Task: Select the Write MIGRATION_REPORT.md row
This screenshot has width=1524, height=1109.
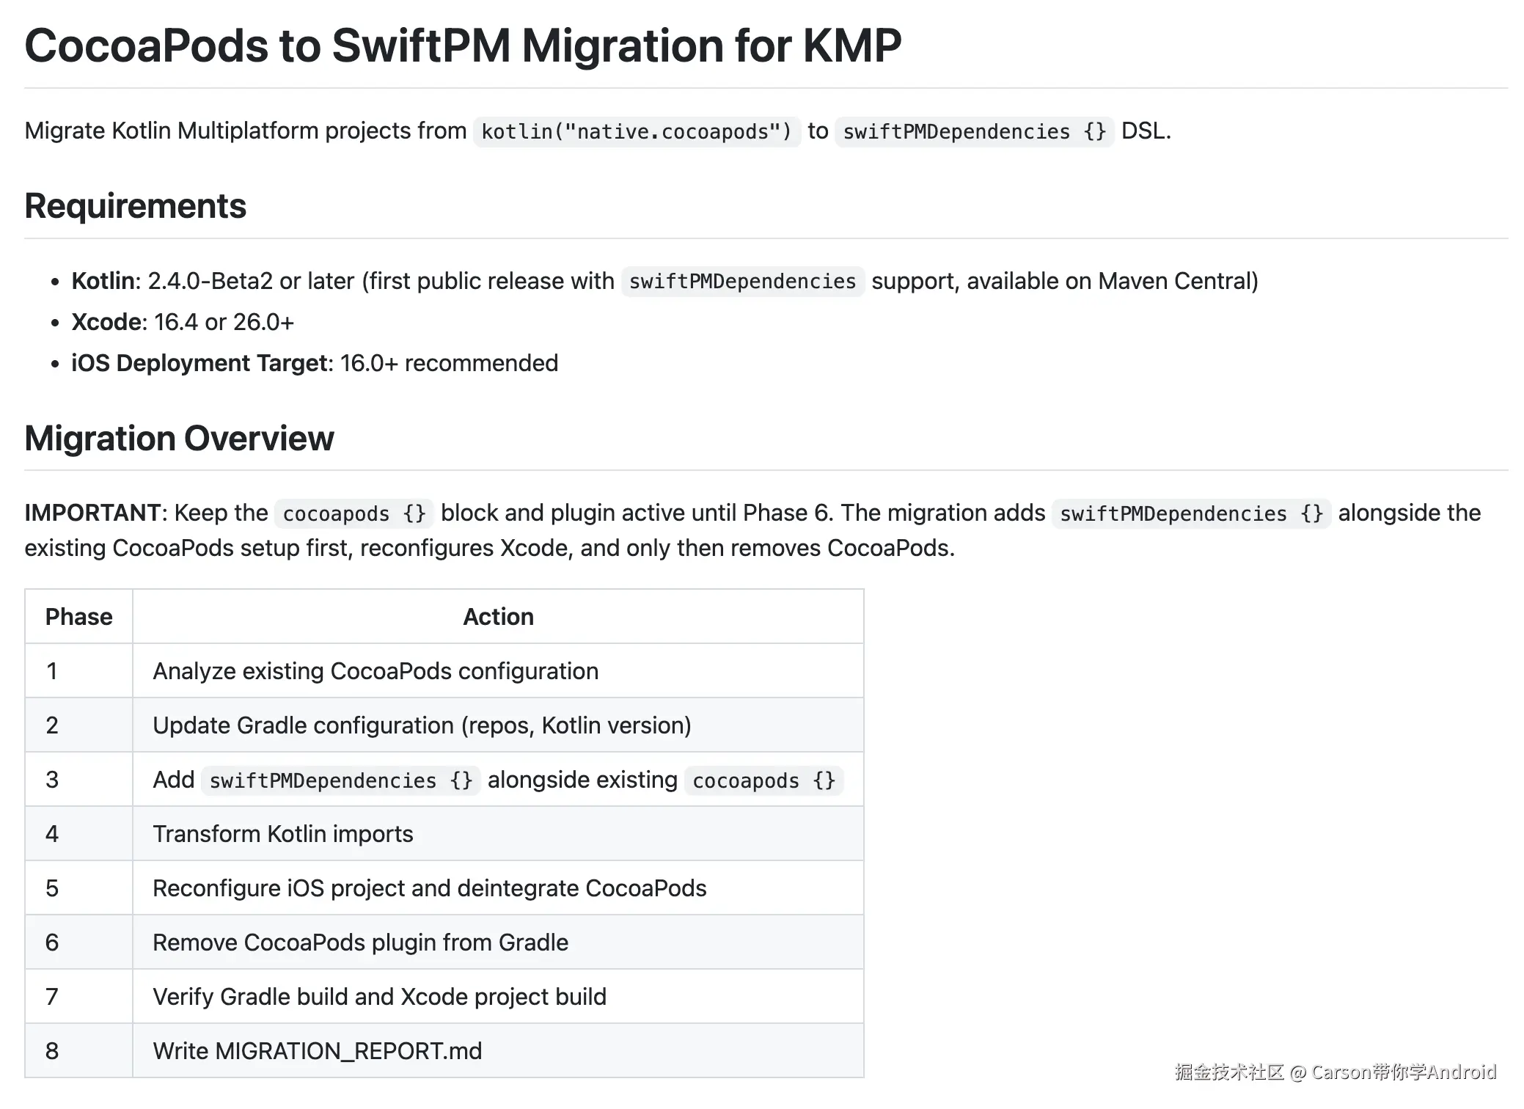Action: point(444,1051)
